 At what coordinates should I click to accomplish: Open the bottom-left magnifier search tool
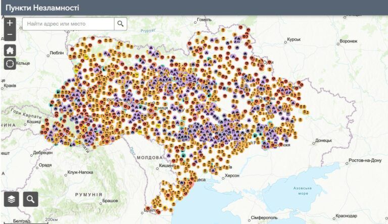coord(31,199)
